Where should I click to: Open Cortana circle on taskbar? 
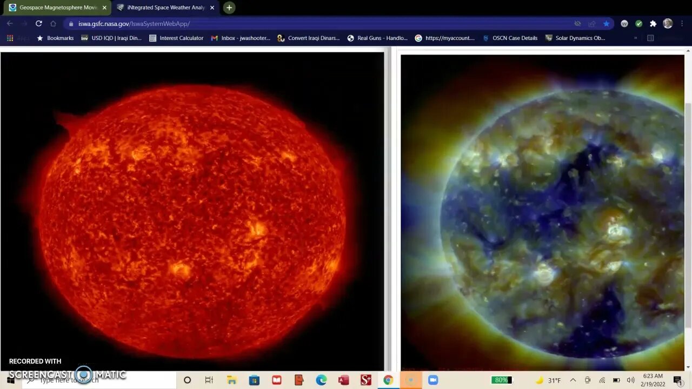tap(187, 380)
